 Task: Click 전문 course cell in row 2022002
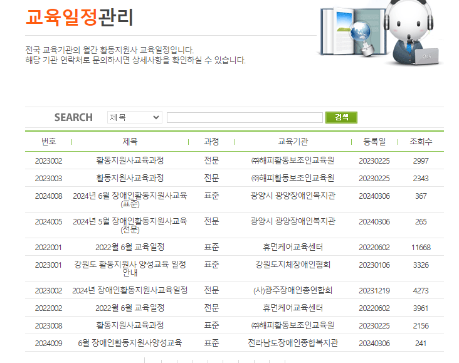(x=211, y=308)
